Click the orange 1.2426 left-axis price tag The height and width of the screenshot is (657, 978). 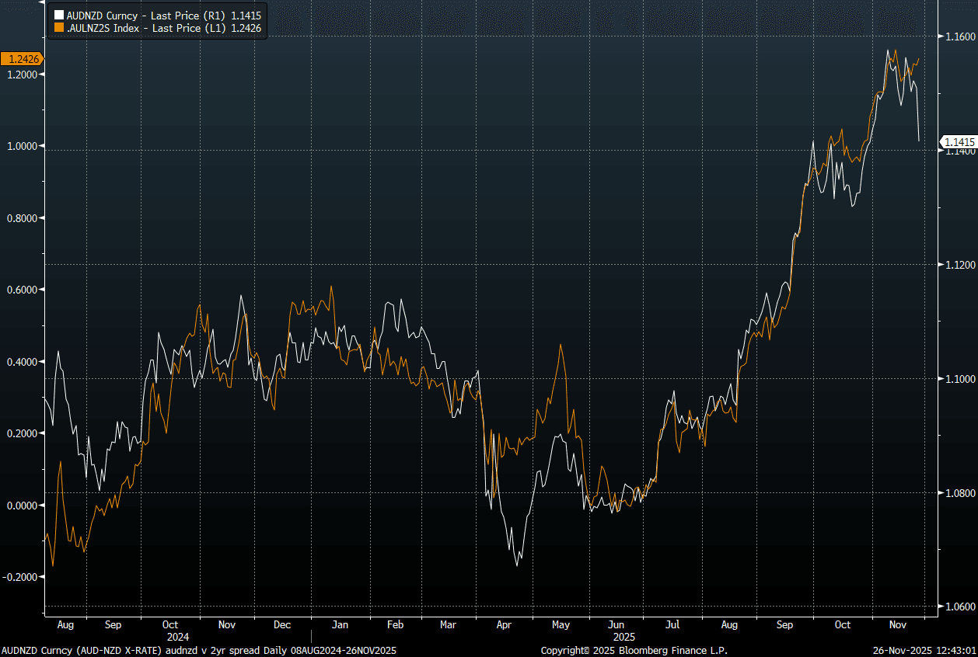click(22, 59)
